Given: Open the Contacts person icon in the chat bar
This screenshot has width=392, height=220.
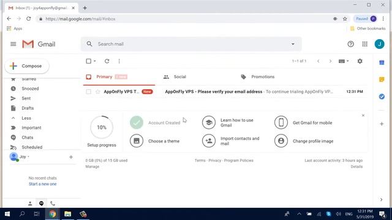Looking at the screenshot, I should tap(30, 204).
